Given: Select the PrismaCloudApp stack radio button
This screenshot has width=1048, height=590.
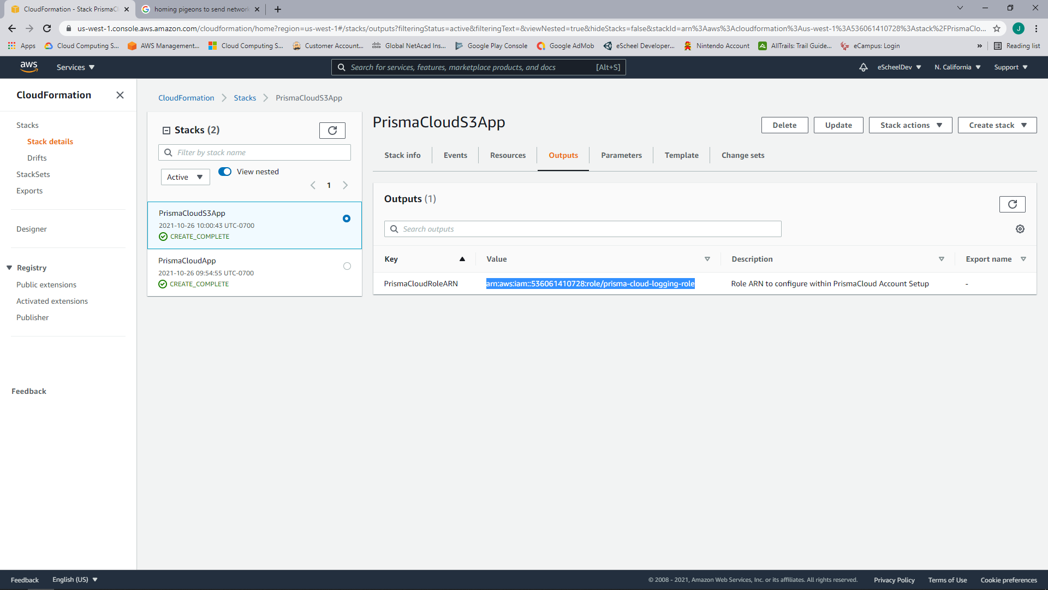Looking at the screenshot, I should click(x=347, y=266).
